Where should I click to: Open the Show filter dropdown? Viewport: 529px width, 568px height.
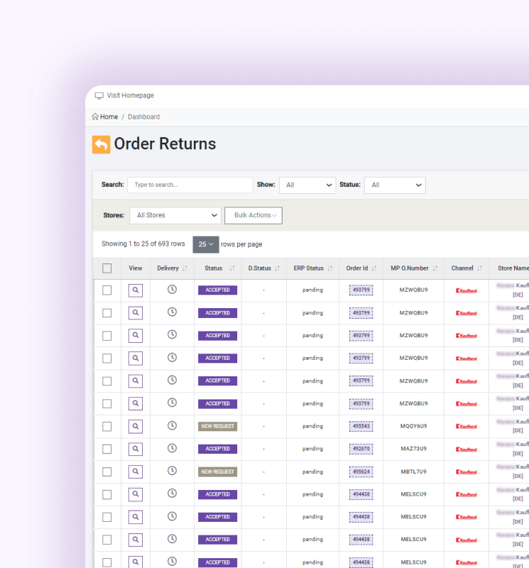[307, 185]
